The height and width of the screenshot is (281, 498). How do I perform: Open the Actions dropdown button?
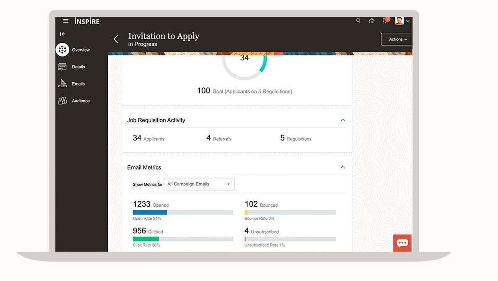396,39
